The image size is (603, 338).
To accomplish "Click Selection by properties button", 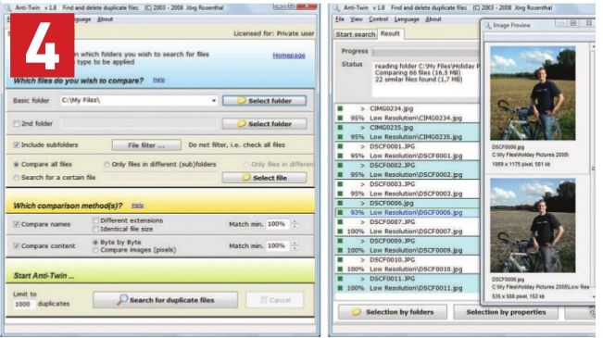I will pyautogui.click(x=506, y=312).
